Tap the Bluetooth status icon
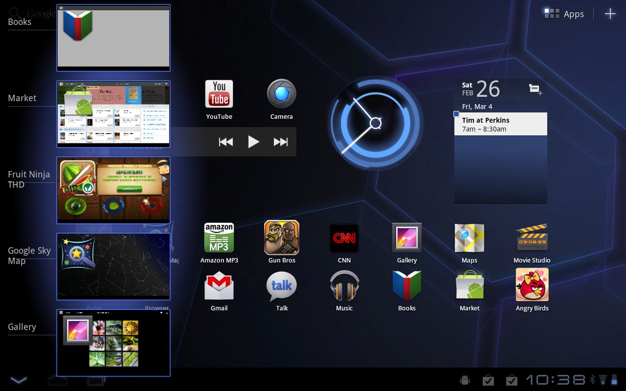 (x=592, y=380)
